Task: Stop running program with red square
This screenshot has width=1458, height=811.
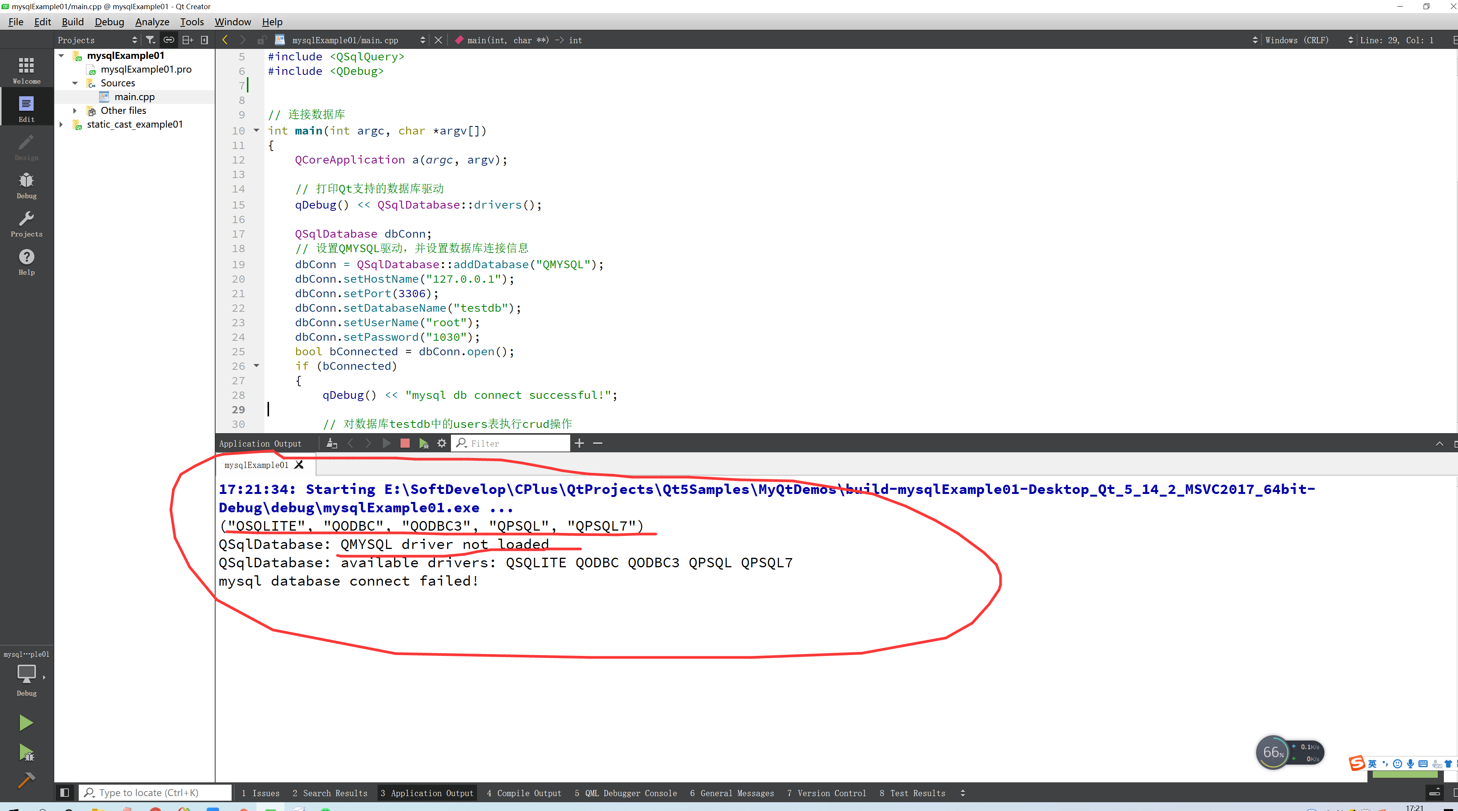Action: (x=405, y=444)
